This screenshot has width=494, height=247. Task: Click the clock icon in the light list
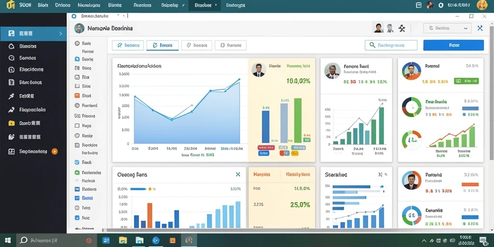click(77, 208)
